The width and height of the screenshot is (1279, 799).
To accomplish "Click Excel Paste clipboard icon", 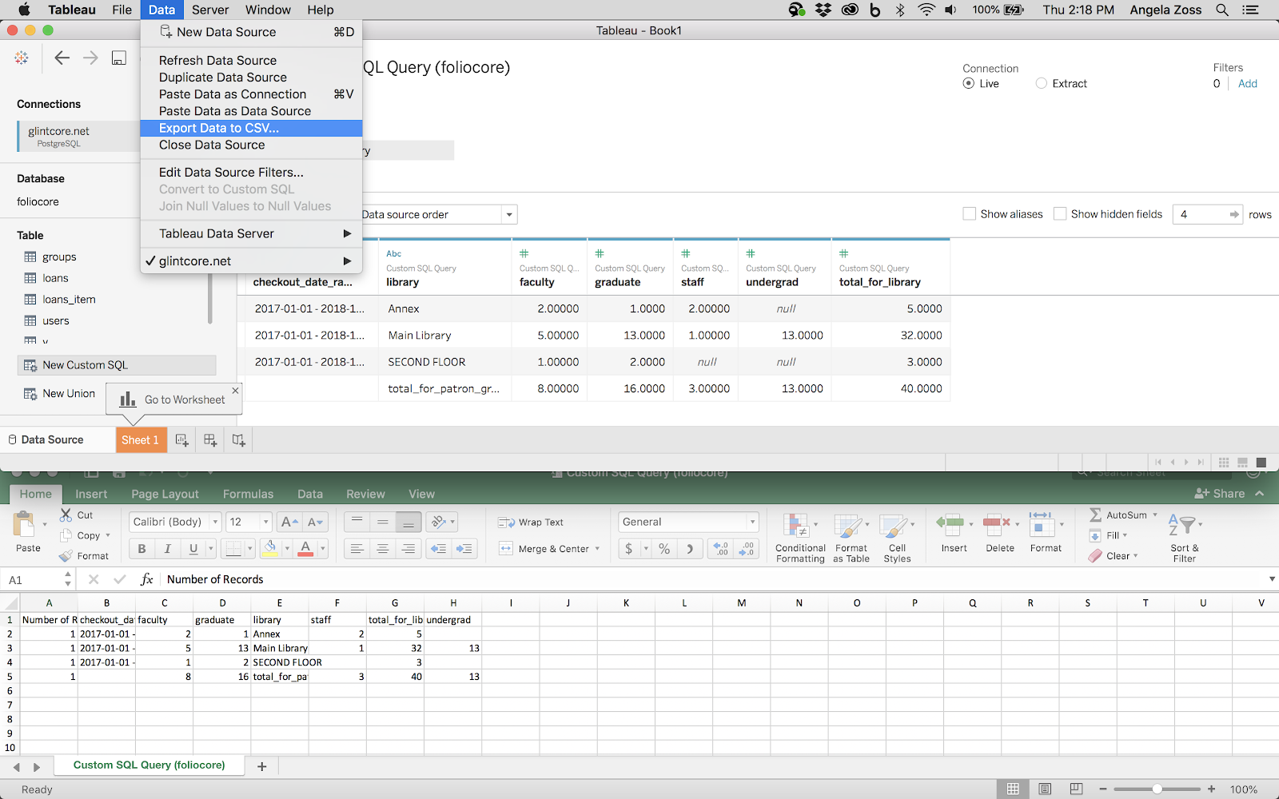I will 25,524.
